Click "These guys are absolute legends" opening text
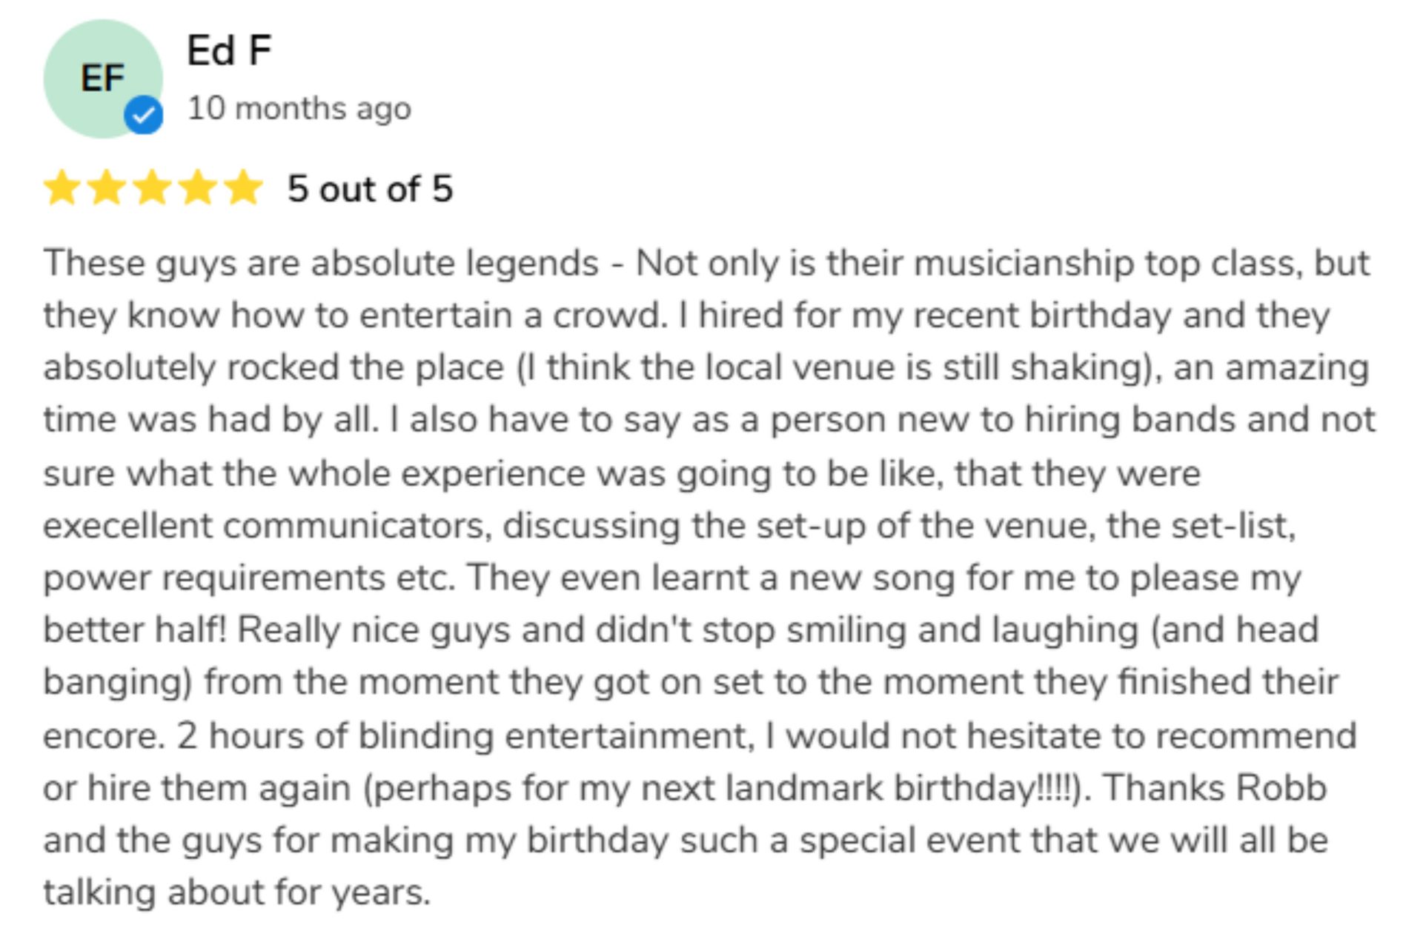This screenshot has height=948, width=1423. point(320,264)
